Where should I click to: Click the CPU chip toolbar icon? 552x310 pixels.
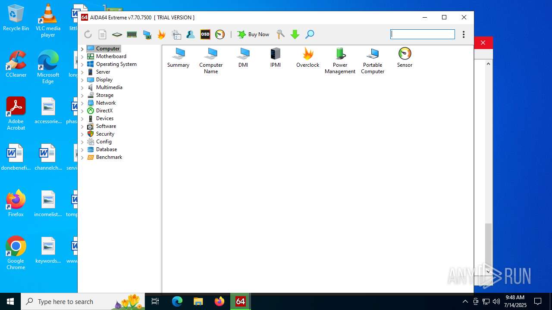pyautogui.click(x=117, y=34)
